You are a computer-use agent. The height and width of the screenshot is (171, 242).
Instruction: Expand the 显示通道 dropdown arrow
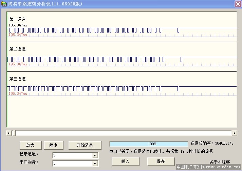coord(95,155)
